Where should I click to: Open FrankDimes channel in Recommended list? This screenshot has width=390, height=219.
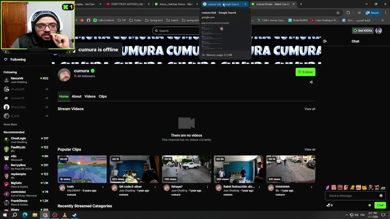26,203
